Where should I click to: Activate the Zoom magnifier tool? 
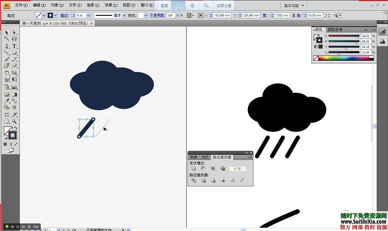click(x=14, y=121)
